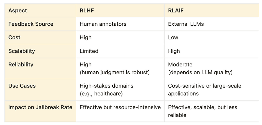Click the Effective but resource-intensive cell
Screen dimensions: 262x125
pyautogui.click(x=120, y=107)
